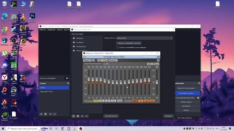Open the Steam desktop icon
This screenshot has height=131, width=234.
(x=14, y=30)
